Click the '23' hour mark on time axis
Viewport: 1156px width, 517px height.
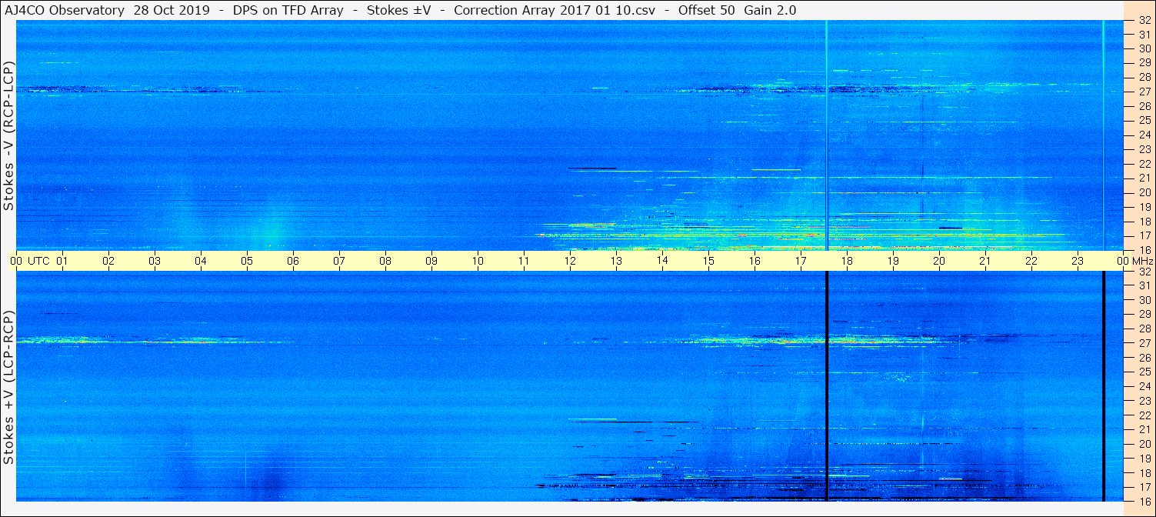coord(1078,261)
